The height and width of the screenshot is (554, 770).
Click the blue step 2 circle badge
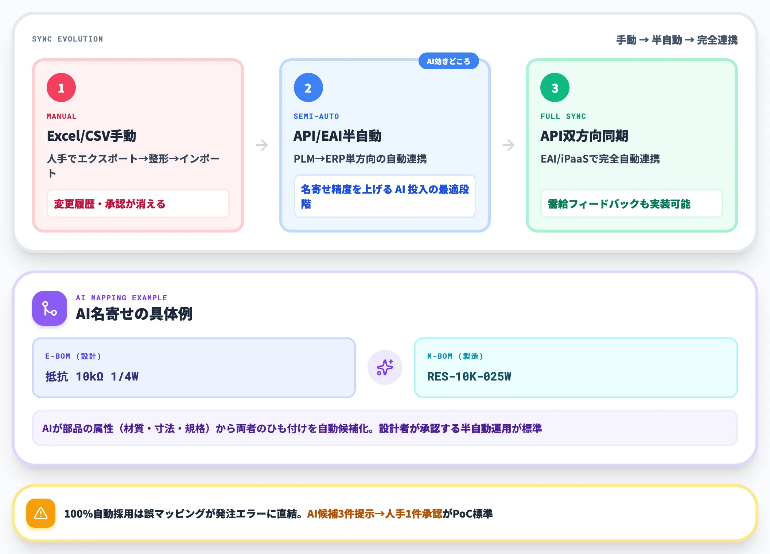[x=308, y=87]
